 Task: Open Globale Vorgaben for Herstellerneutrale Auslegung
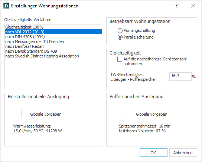tap(46, 114)
